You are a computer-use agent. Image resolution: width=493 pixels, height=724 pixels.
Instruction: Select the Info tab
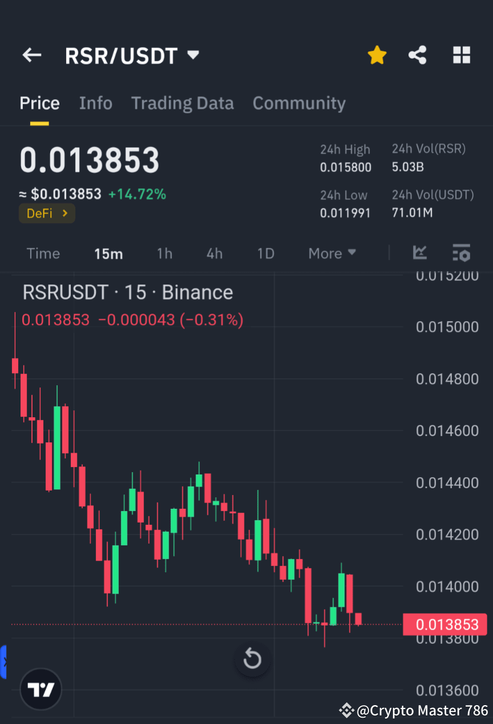[x=95, y=103]
